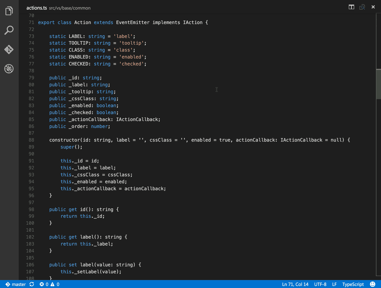Change the LF line ending setting
381x288 pixels.
click(x=334, y=284)
